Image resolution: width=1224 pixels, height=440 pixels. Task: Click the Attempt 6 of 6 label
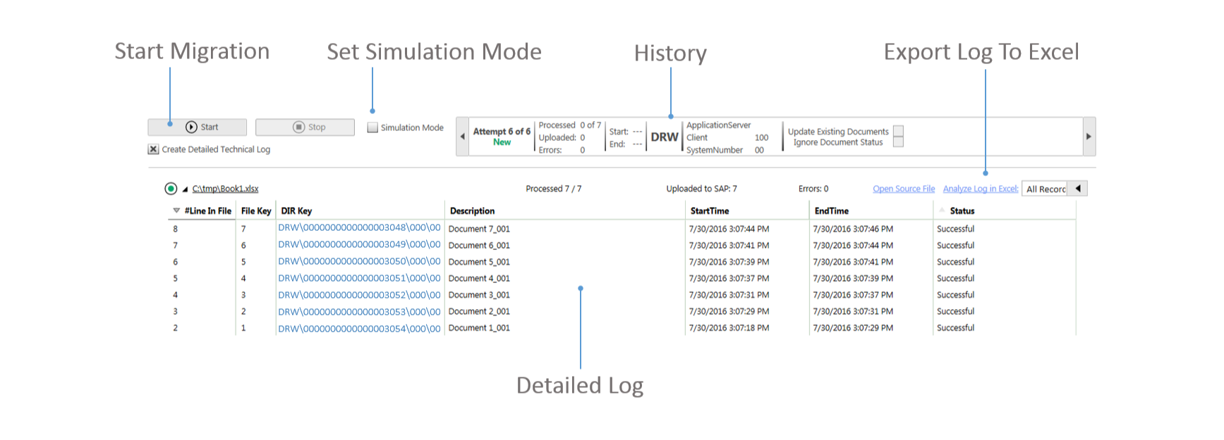(502, 132)
